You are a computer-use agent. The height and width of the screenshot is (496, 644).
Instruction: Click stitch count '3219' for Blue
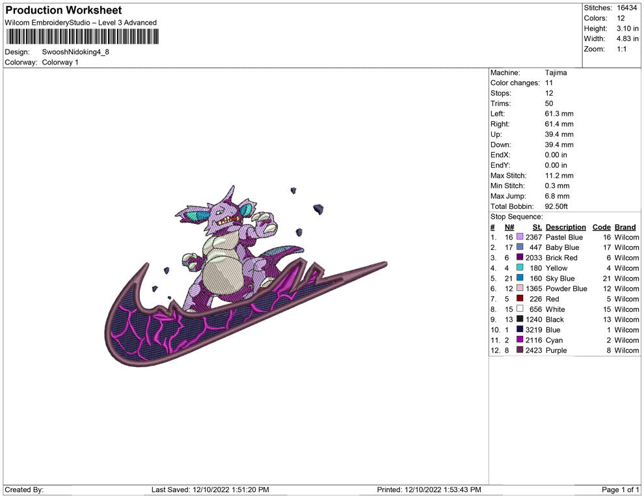[x=533, y=329]
